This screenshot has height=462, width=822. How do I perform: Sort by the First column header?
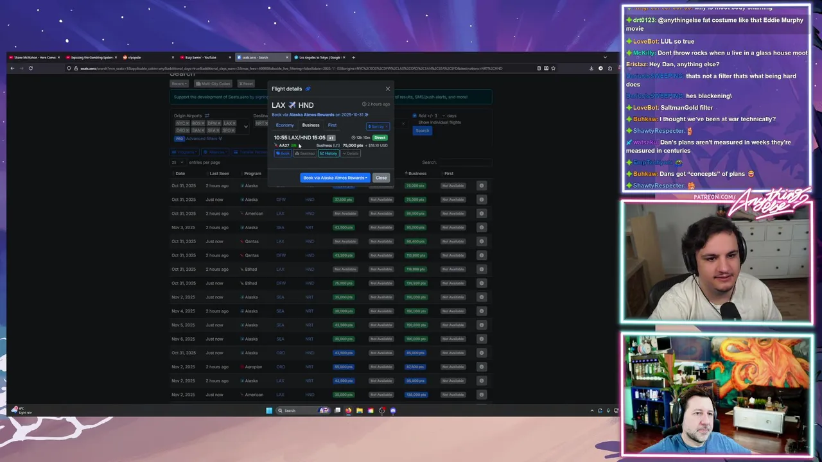point(449,173)
